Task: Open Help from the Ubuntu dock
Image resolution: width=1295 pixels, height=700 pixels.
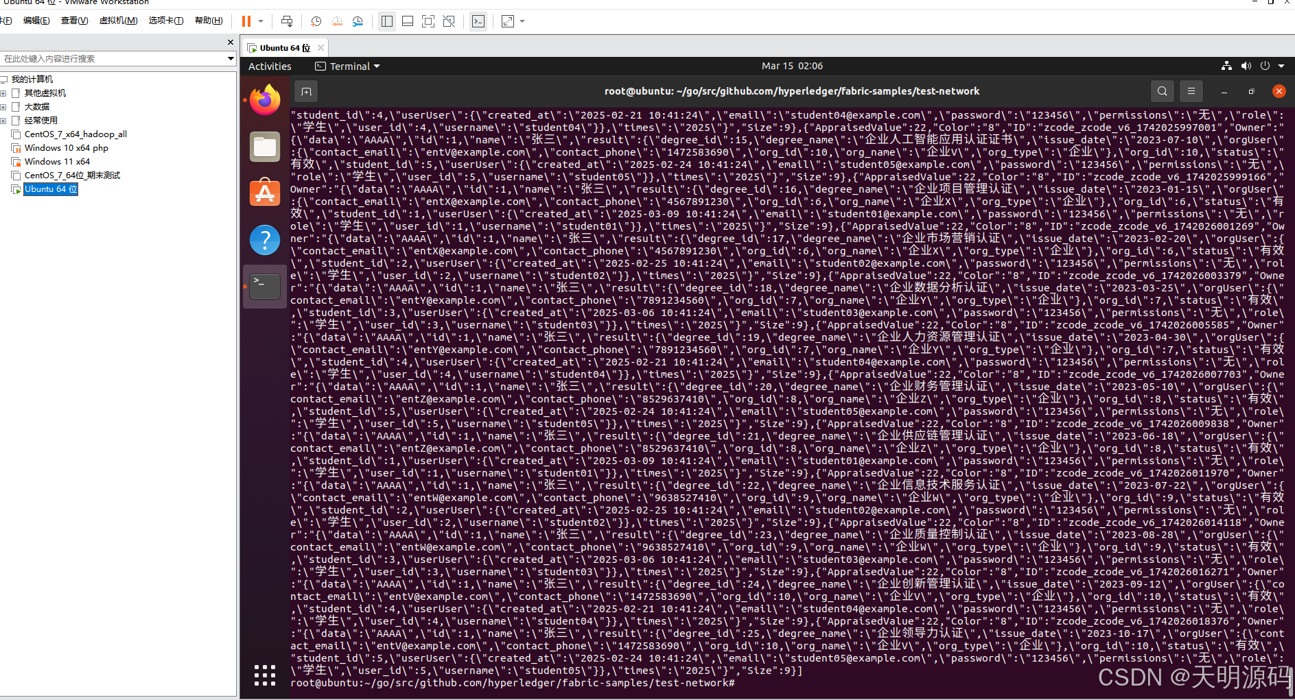Action: [x=265, y=240]
